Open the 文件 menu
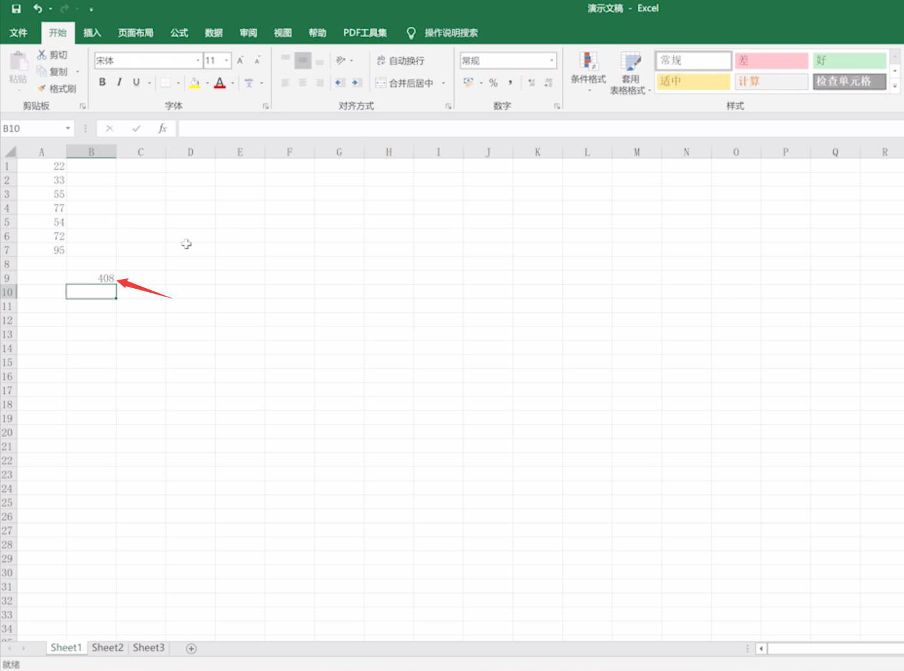Viewport: 904px width, 671px height. pyautogui.click(x=19, y=32)
